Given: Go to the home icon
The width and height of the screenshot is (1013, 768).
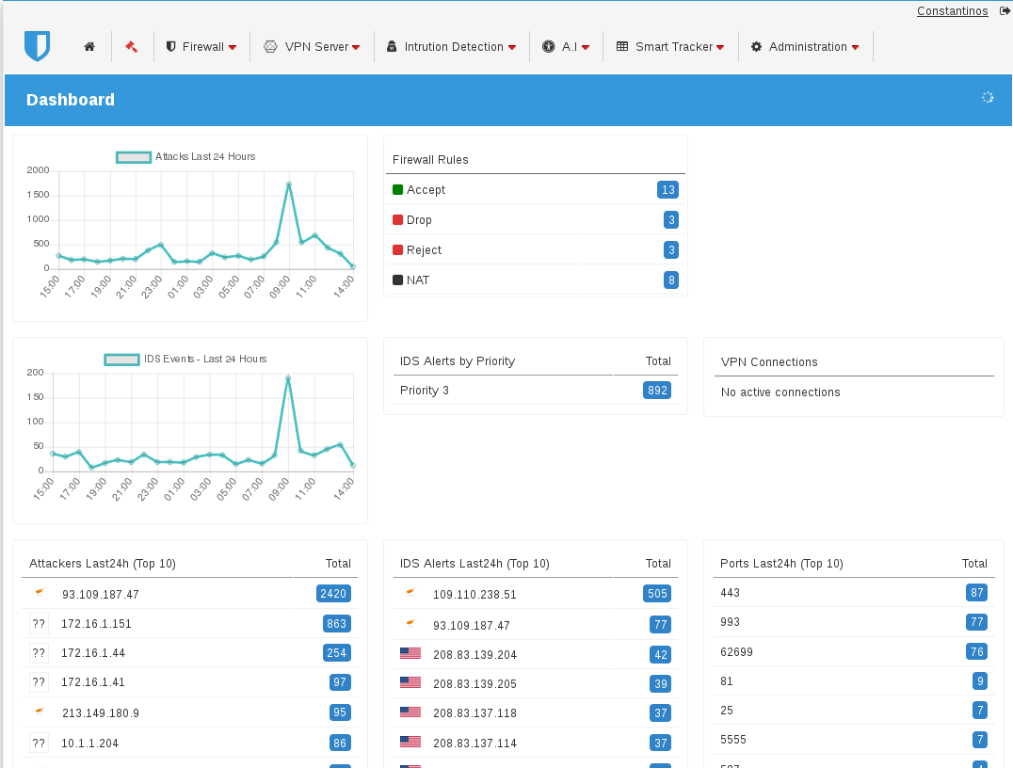Looking at the screenshot, I should [89, 46].
